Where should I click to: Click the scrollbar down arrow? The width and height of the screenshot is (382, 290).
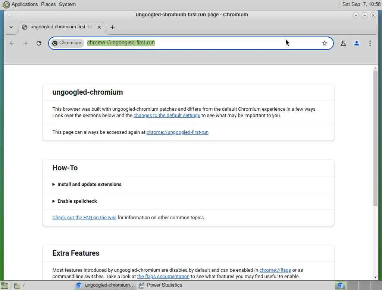pyautogui.click(x=375, y=277)
